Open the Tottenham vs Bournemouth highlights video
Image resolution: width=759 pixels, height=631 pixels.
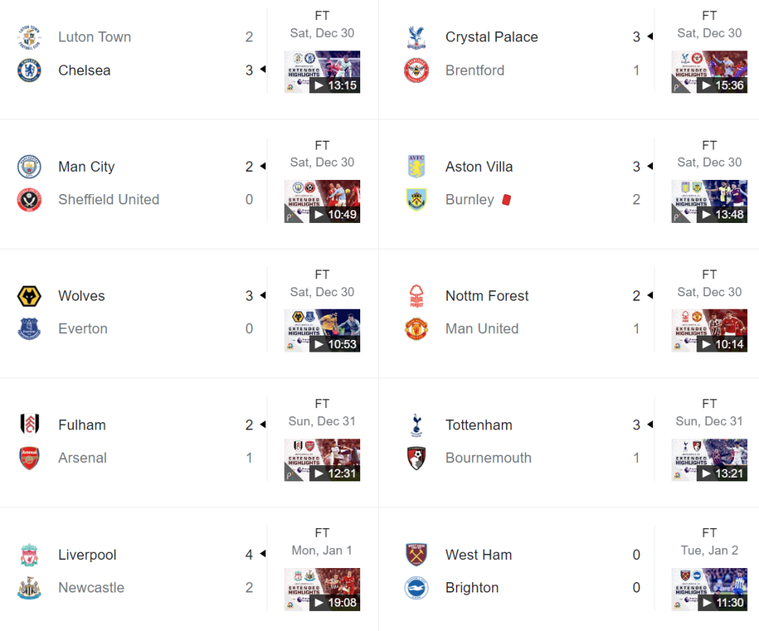pyautogui.click(x=709, y=460)
